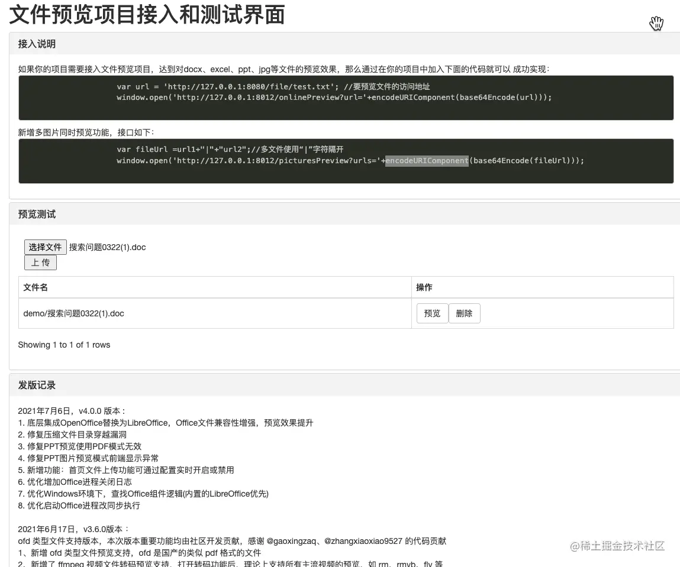The height and width of the screenshot is (567, 680).
Task: Collapse the 发版记录 panel header
Action: click(x=37, y=385)
